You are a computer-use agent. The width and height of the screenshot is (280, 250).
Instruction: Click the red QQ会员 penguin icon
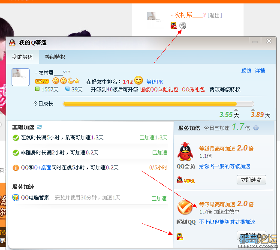click(185, 151)
